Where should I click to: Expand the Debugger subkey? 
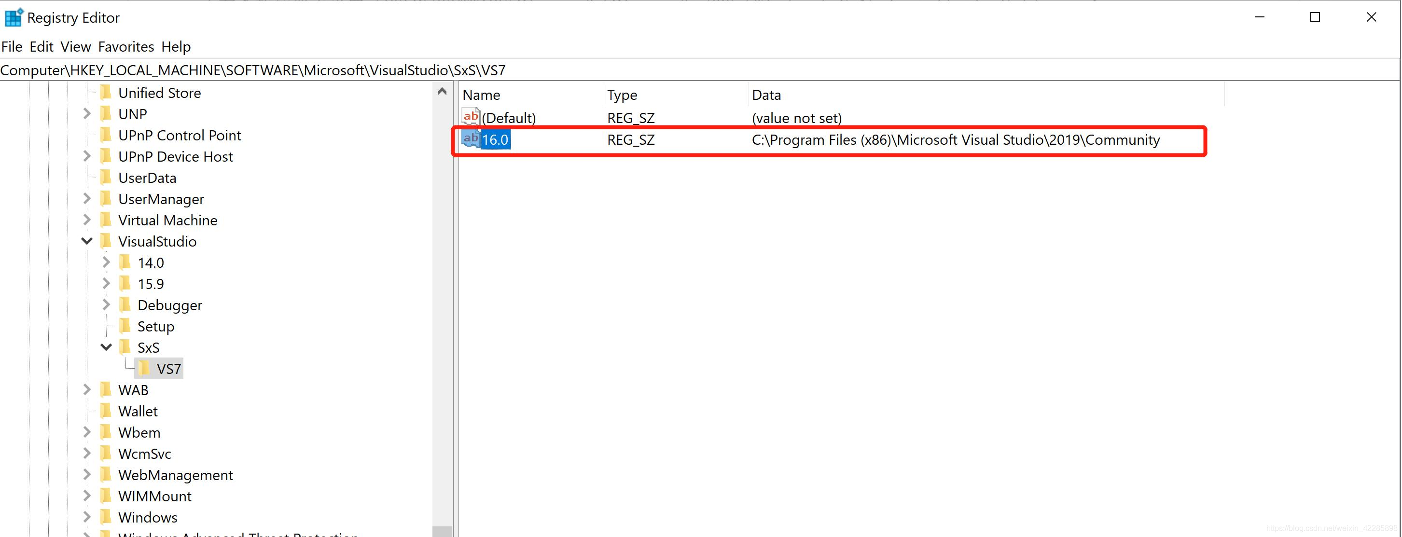coord(106,304)
